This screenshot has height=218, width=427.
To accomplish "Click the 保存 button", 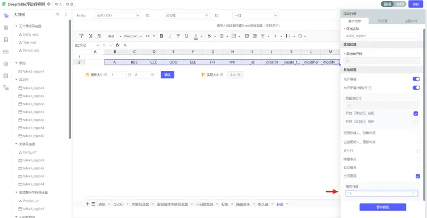I will tap(416, 4).
